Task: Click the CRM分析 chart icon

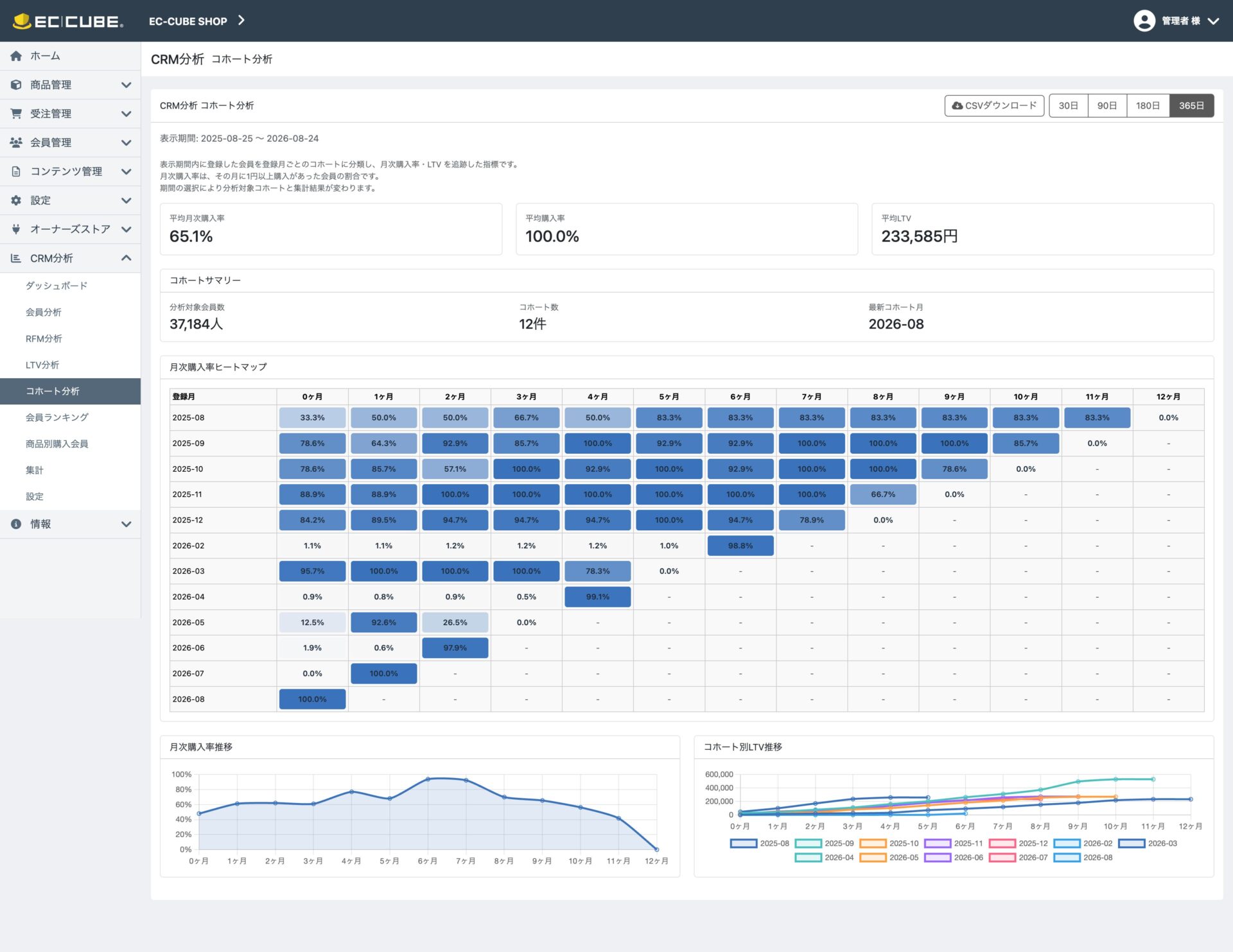Action: 16,258
